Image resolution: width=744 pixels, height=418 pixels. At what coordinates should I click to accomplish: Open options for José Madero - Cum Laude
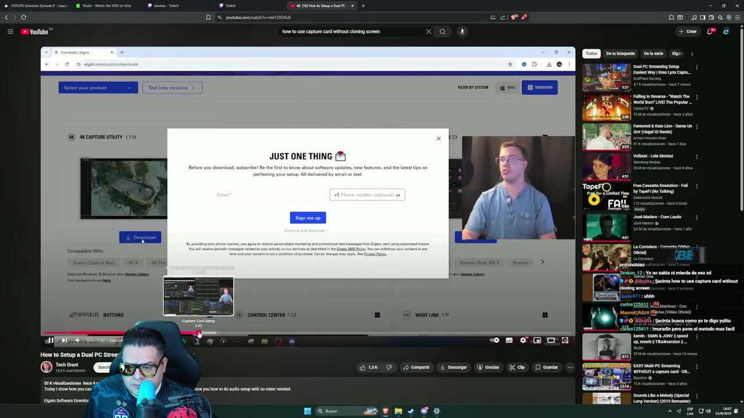click(x=696, y=217)
